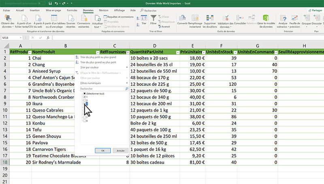Viewport: 324px width, 184px height.
Task: Click the Trier sort icon in ribbon
Action: point(144,18)
